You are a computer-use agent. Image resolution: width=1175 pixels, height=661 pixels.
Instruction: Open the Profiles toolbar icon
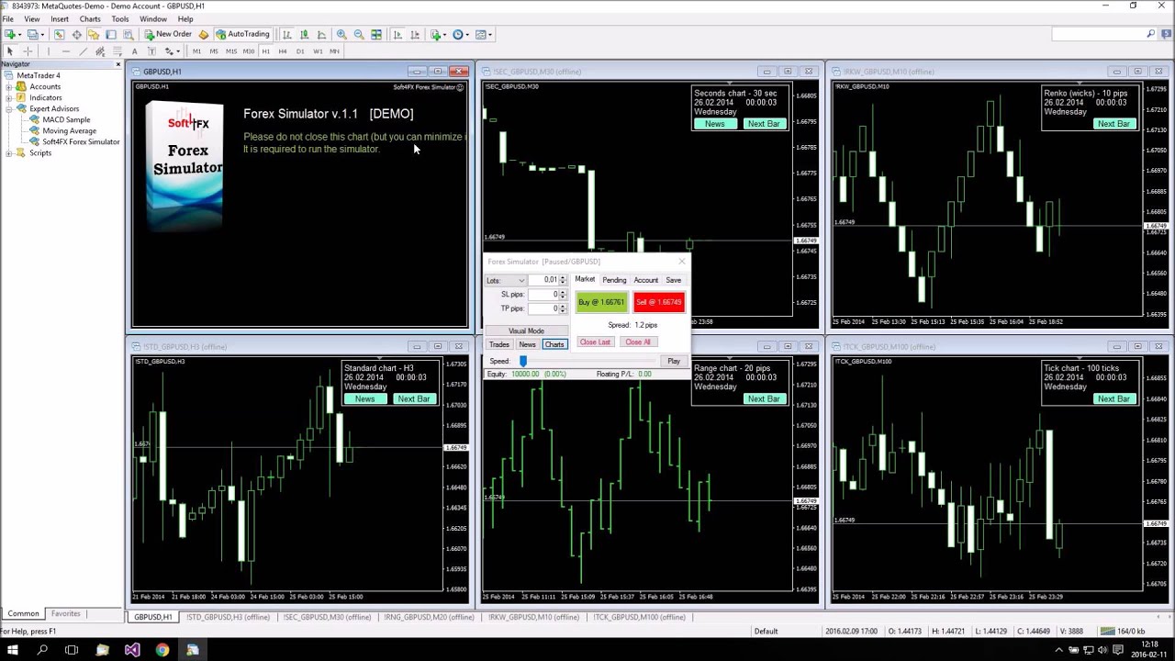[x=32, y=34]
